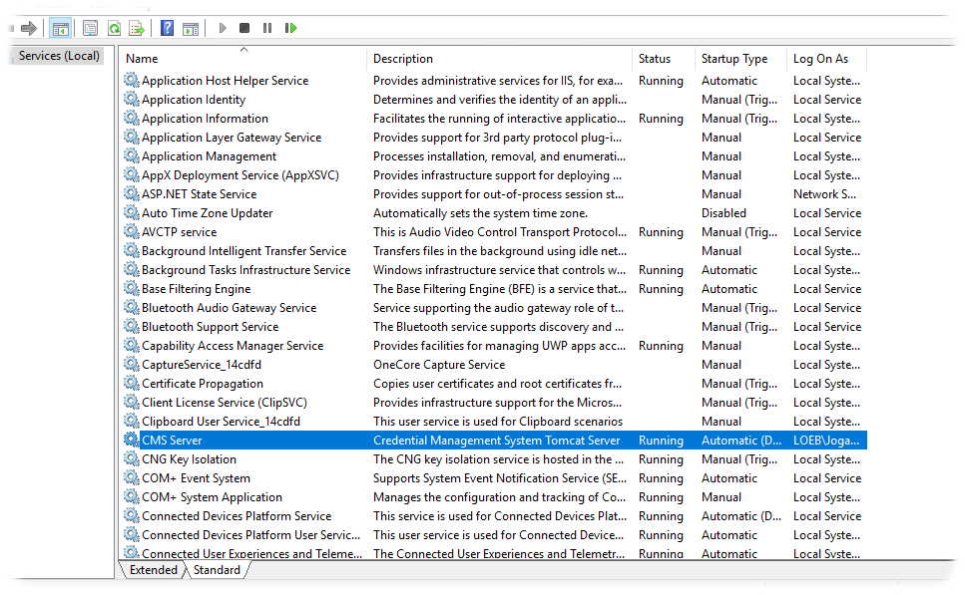Open Properties from the toolbar
Screen dimensions: 965x595
(x=91, y=28)
